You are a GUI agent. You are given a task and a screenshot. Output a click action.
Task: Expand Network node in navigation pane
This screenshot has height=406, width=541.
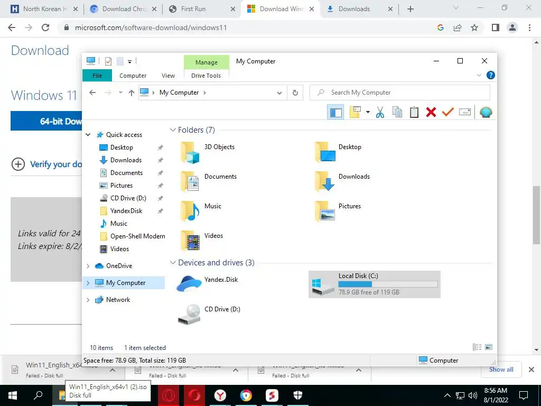[88, 300]
